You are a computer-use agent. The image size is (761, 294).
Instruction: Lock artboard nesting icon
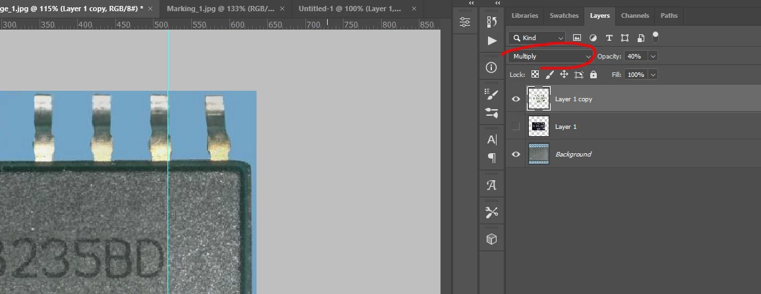[x=578, y=74]
